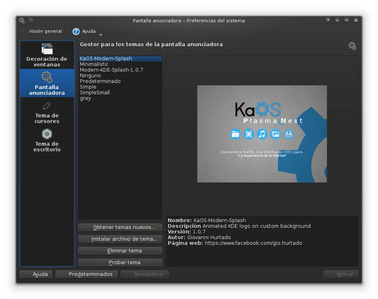Viewport: 378px width, 299px height.
Task: Click the Aplicar button
Action: click(x=341, y=274)
